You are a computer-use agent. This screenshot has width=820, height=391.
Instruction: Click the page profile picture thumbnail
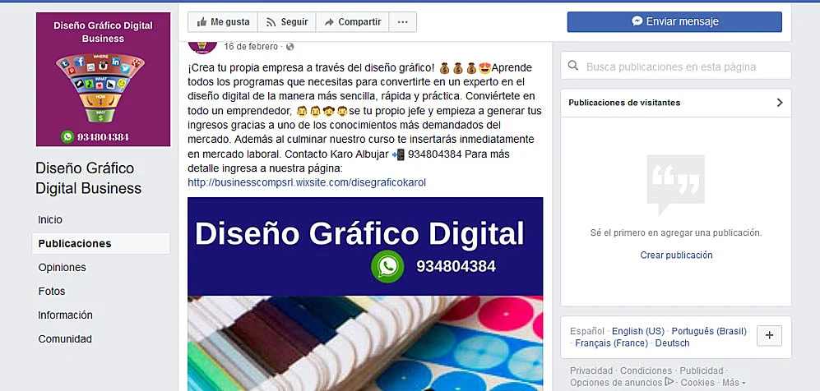(202, 46)
